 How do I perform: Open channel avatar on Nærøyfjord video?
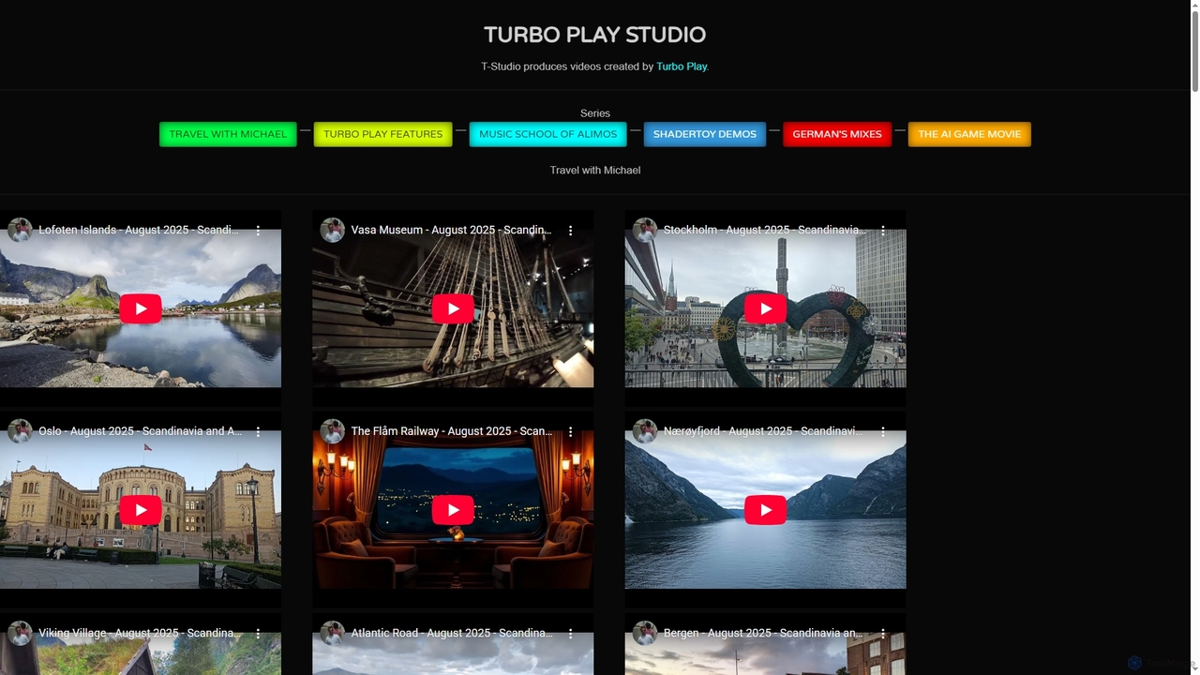[644, 431]
